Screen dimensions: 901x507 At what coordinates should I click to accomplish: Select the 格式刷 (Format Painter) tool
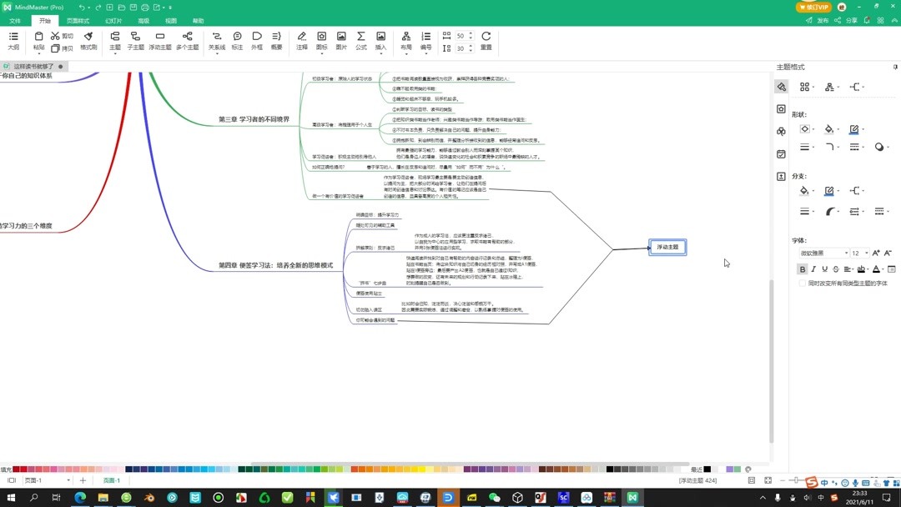point(89,42)
